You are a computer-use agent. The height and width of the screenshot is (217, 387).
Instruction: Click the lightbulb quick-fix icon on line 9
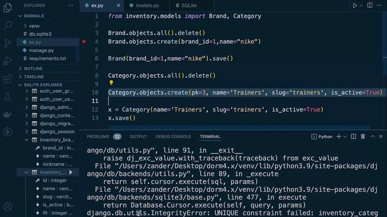point(111,83)
